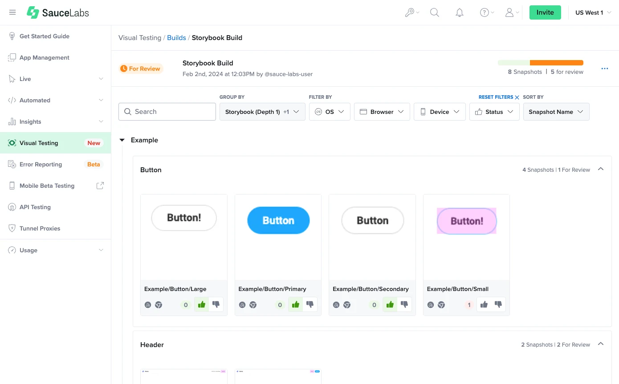Click the Sauce Labs logo
Viewport: 619px width, 384px height.
[x=57, y=12]
